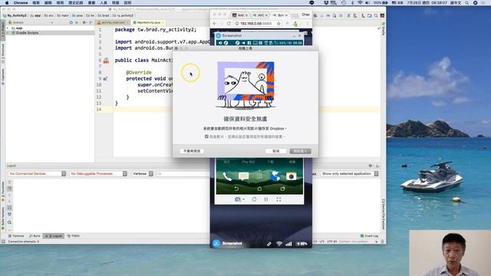Click the Logcat search field
Image resolution: width=491 pixels, height=276 pixels.
183,173
